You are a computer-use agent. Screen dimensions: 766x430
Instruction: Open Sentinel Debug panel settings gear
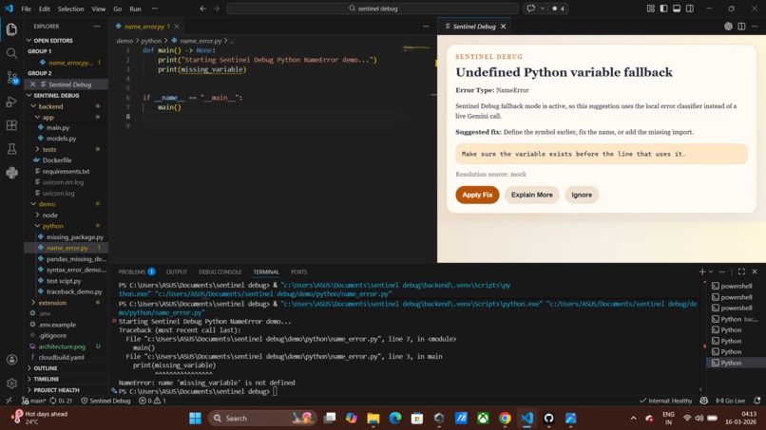pos(728,27)
